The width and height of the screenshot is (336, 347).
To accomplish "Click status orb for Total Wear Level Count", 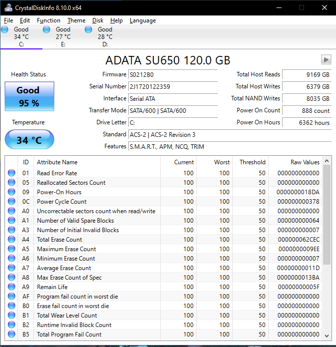I will (11, 316).
